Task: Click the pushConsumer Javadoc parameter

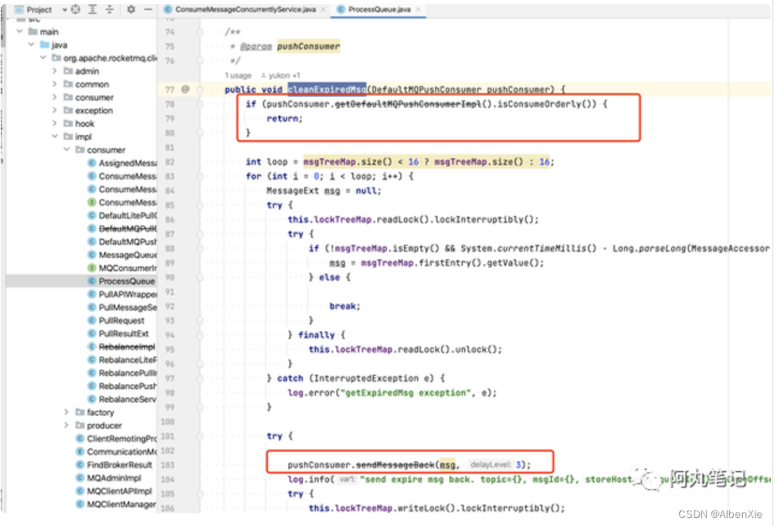Action: pyautogui.click(x=309, y=47)
